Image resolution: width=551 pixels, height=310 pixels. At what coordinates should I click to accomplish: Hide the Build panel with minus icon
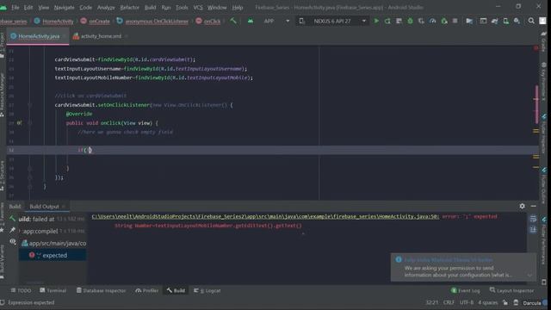534,207
